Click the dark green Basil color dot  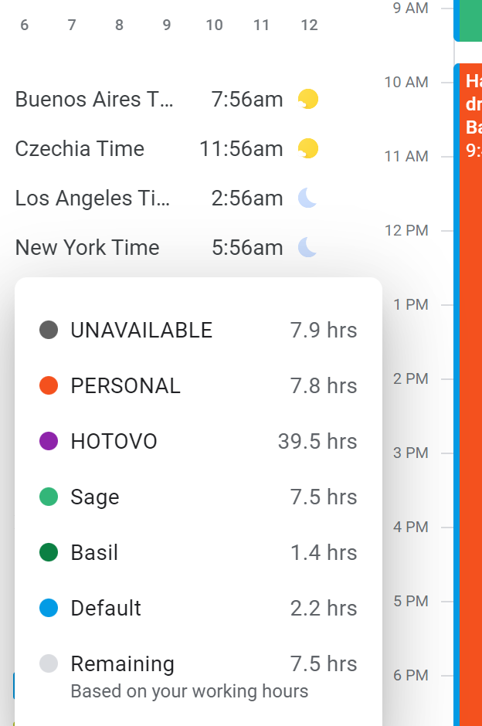pyautogui.click(x=49, y=553)
